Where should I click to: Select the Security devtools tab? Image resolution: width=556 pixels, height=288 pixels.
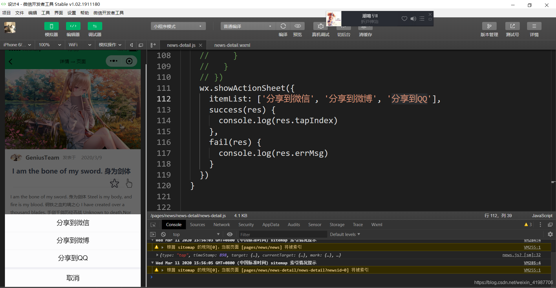point(246,225)
